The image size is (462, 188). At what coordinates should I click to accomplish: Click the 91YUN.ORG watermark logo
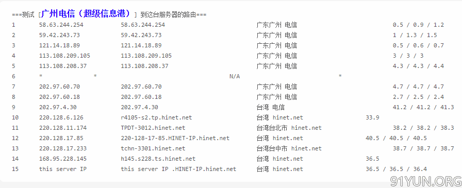point(426,181)
